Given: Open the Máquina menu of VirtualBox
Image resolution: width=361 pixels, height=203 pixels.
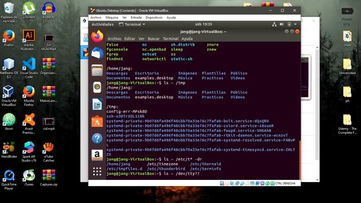Looking at the screenshot, I should pos(112,17).
